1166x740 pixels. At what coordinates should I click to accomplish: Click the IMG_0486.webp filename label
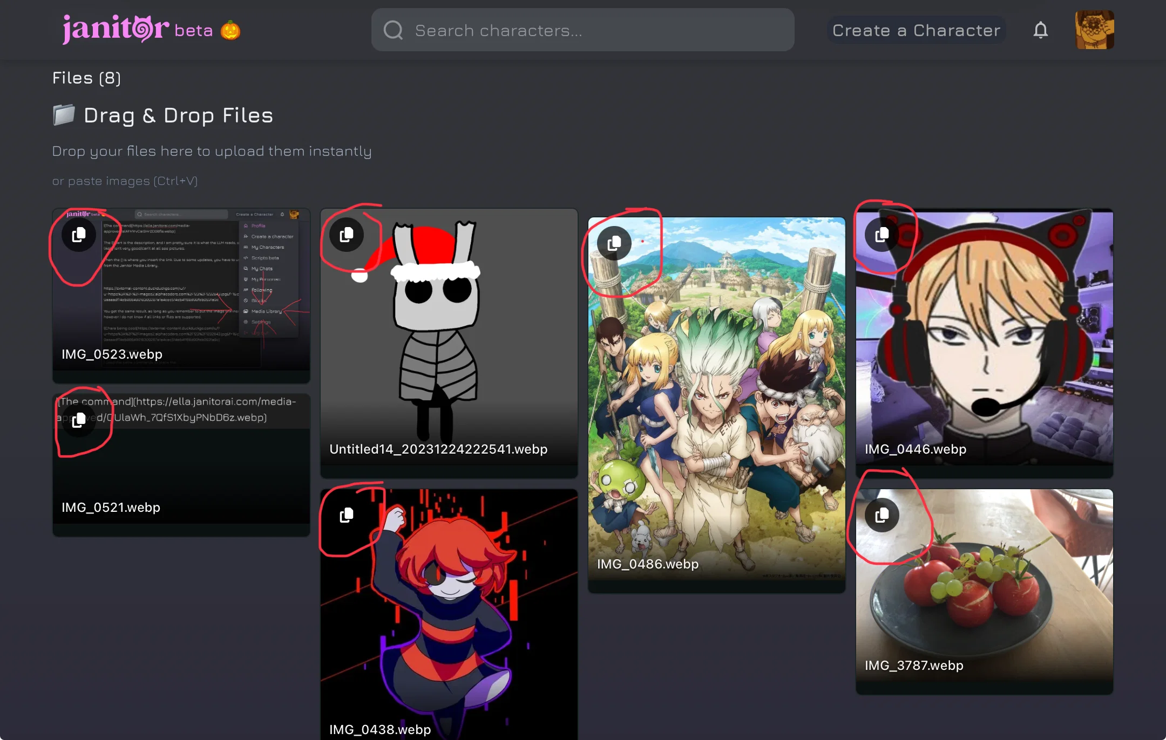point(648,564)
